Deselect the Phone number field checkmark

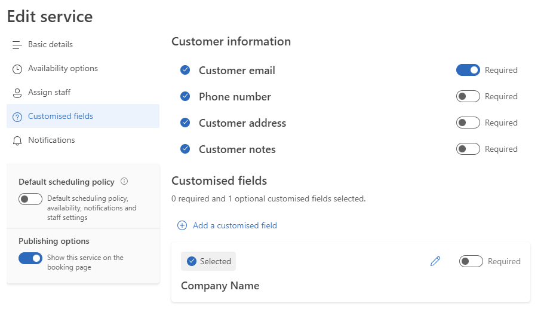[185, 96]
